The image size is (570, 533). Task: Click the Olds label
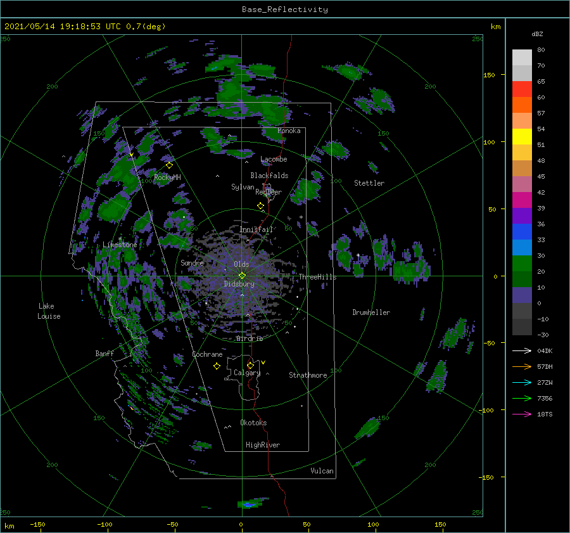[241, 264]
